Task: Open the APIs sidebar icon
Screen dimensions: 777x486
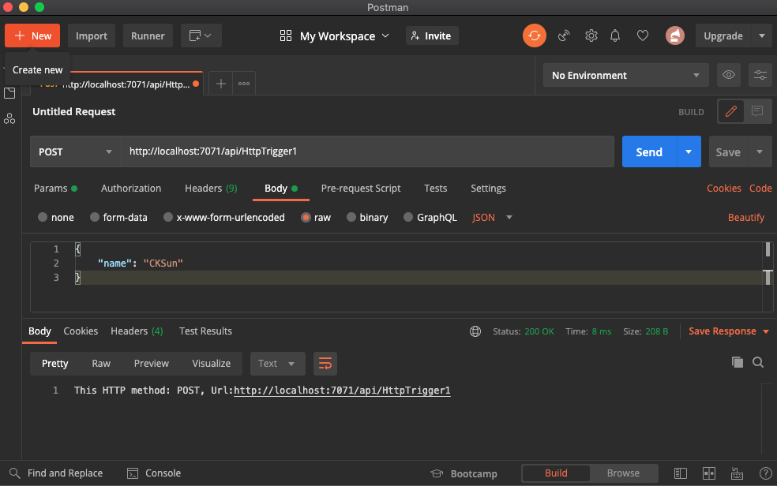Action: pyautogui.click(x=9, y=119)
